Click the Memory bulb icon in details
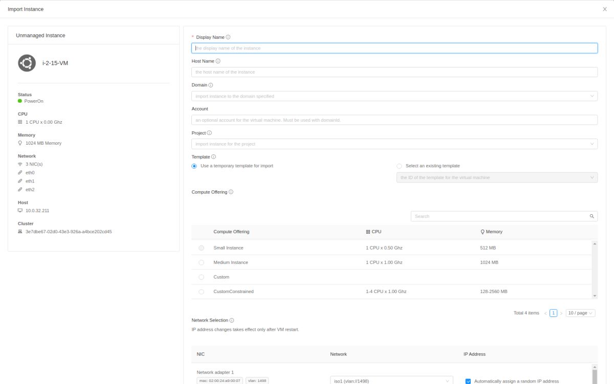The image size is (614, 384). click(20, 143)
